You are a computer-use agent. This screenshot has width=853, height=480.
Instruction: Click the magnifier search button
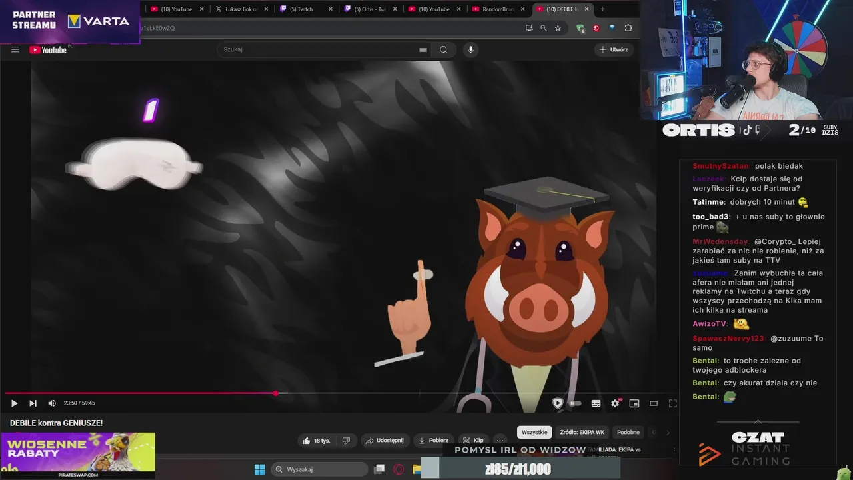pos(444,49)
